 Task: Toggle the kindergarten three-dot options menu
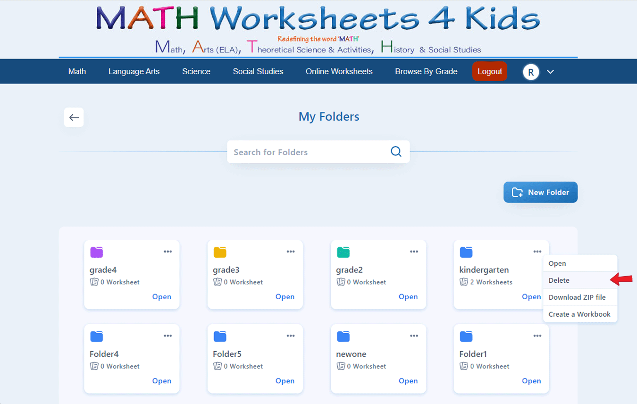click(x=537, y=252)
